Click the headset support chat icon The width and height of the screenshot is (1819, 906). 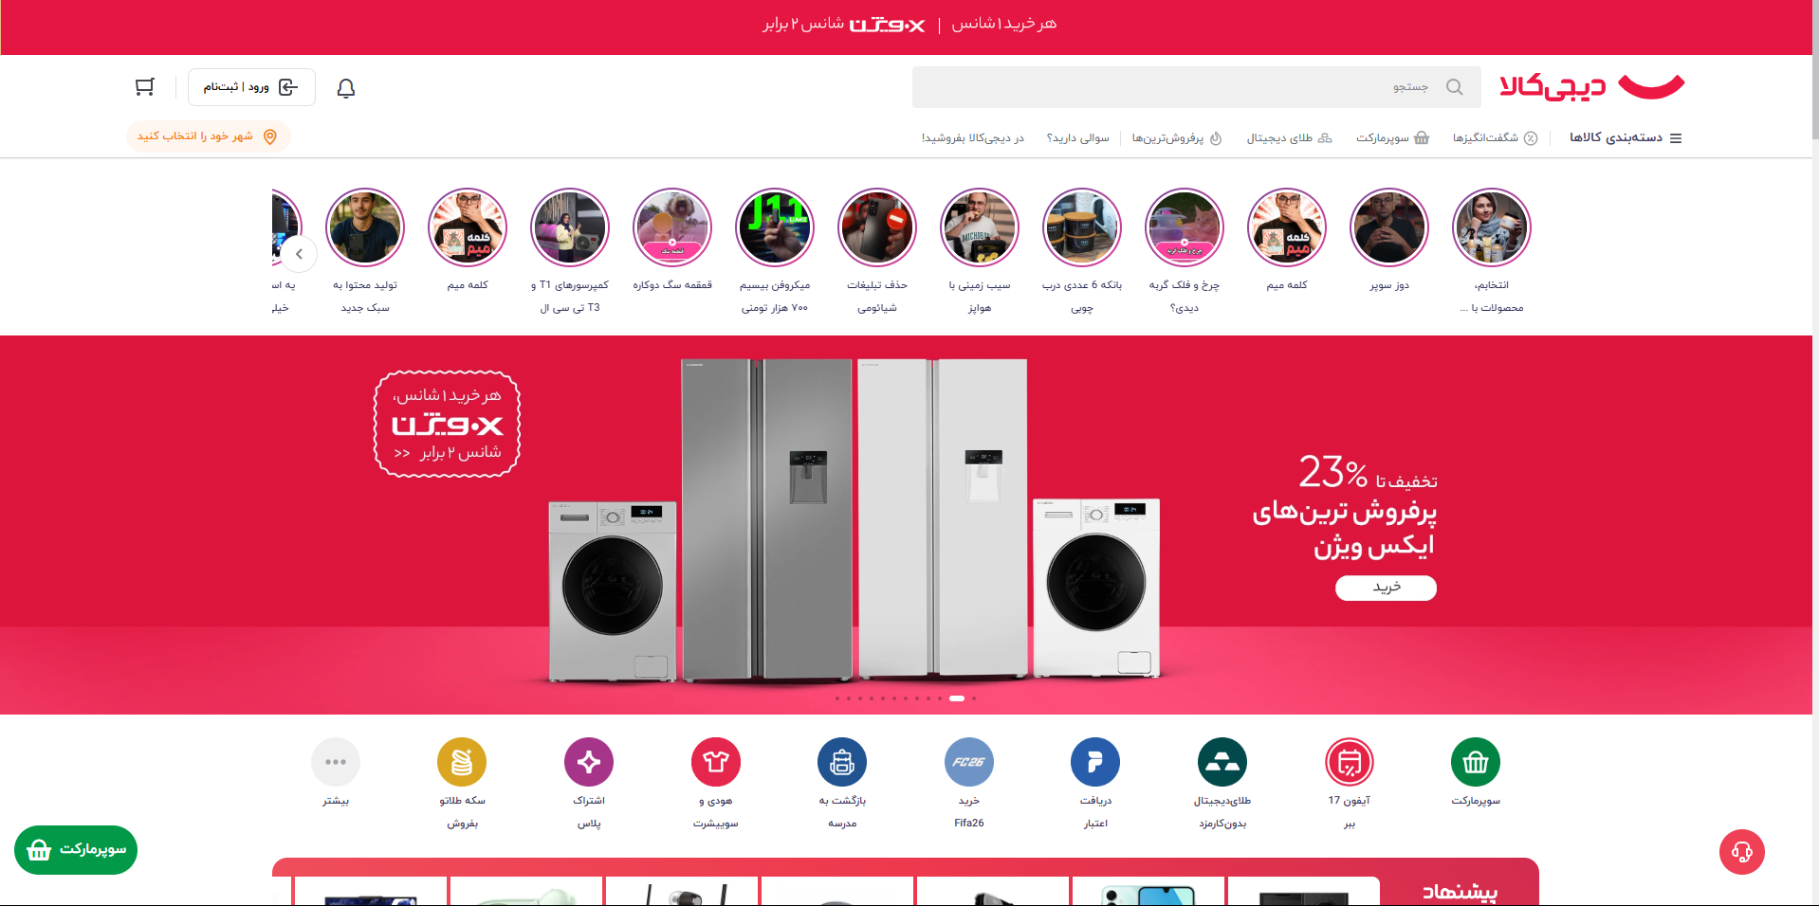tap(1741, 852)
